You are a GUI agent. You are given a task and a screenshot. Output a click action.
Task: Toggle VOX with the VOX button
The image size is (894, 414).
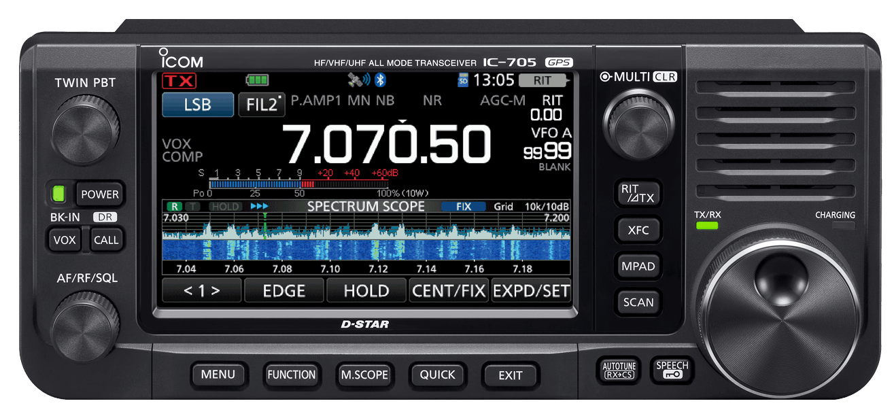click(65, 240)
